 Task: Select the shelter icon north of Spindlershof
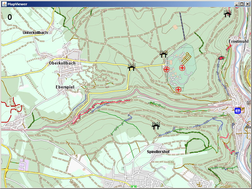(156, 126)
